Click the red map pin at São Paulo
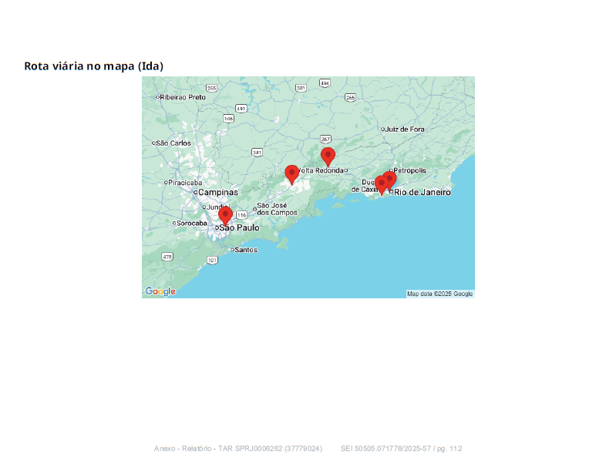The width and height of the screenshot is (616, 471). (x=225, y=215)
